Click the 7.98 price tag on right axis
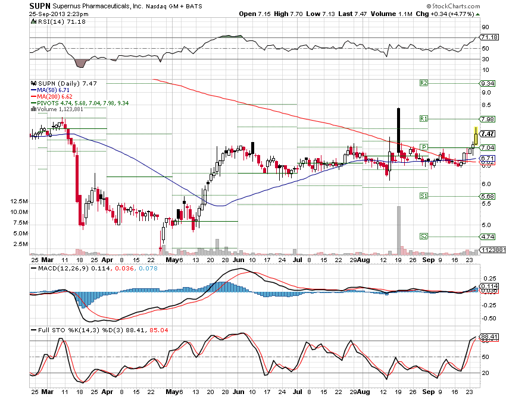 pos(488,119)
